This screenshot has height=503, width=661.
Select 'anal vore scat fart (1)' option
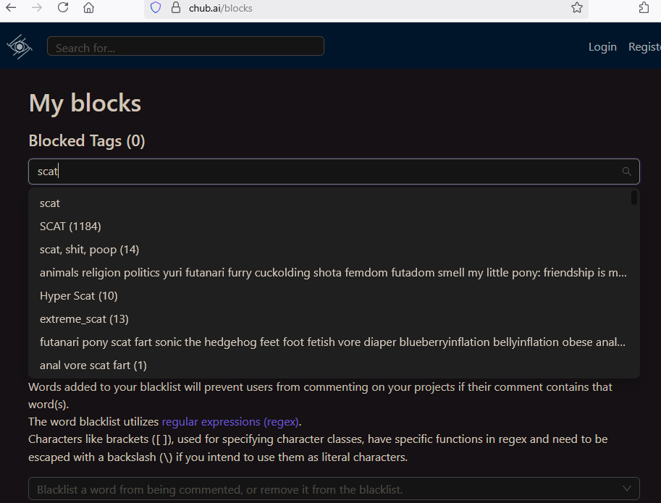334,365
